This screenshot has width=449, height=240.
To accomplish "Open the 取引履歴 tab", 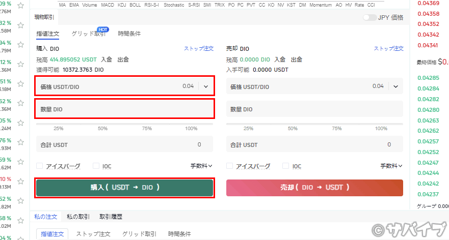I will pos(111,217).
